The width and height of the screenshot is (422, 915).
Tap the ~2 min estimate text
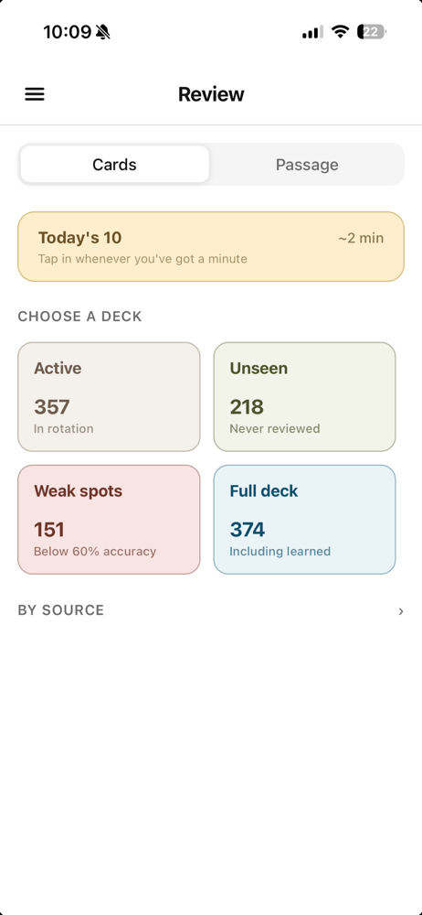(361, 238)
